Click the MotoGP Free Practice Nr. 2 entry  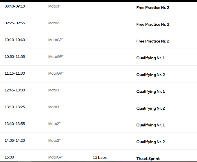[x=153, y=41]
